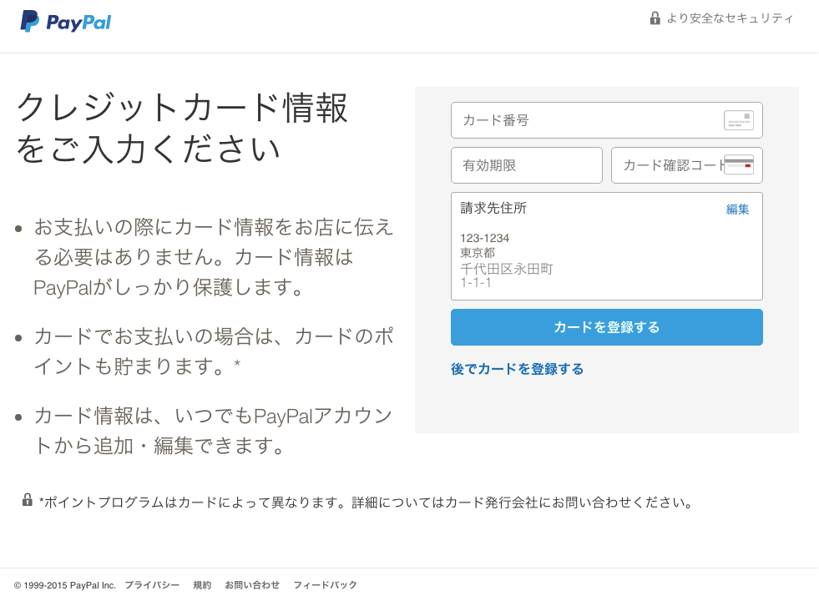Click the 請求先住所 label in the address box
The image size is (819, 601).
coord(493,209)
